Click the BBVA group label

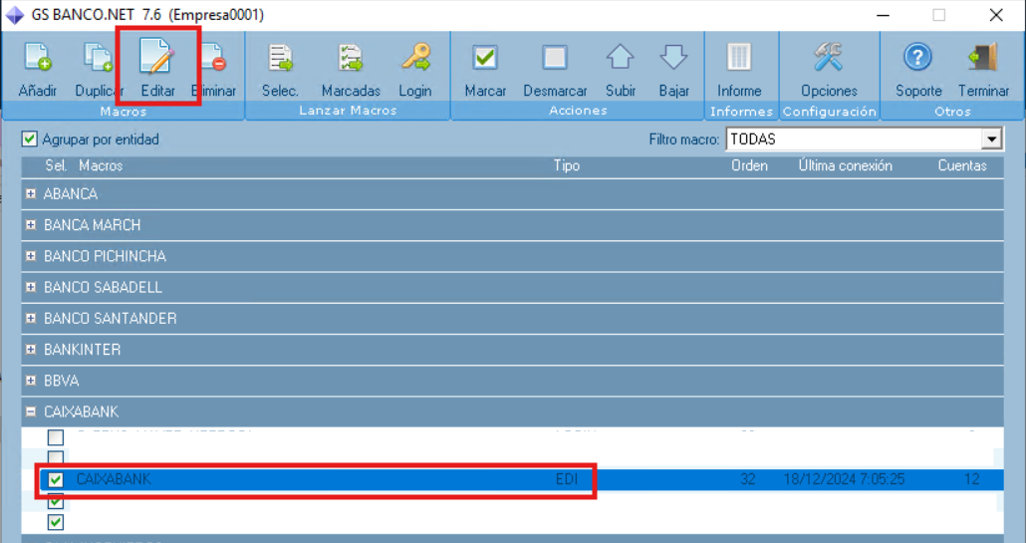pos(62,381)
